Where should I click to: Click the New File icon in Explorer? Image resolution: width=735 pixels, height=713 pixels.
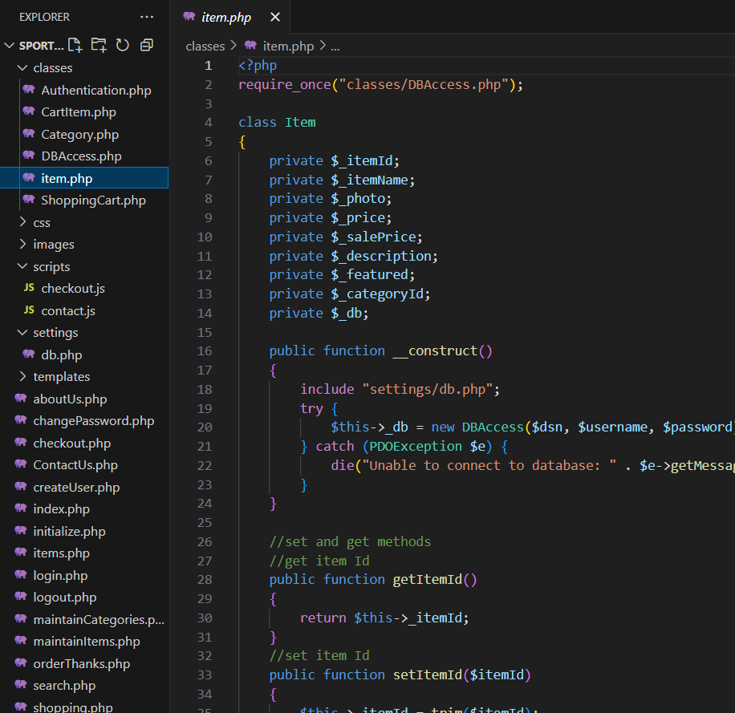point(75,45)
